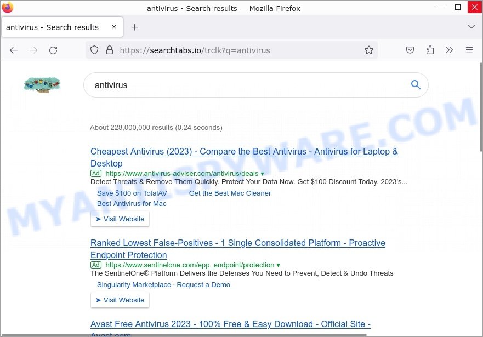This screenshot has width=483, height=337.
Task: Open the sentinelone.com green URL
Action: pyautogui.click(x=190, y=265)
